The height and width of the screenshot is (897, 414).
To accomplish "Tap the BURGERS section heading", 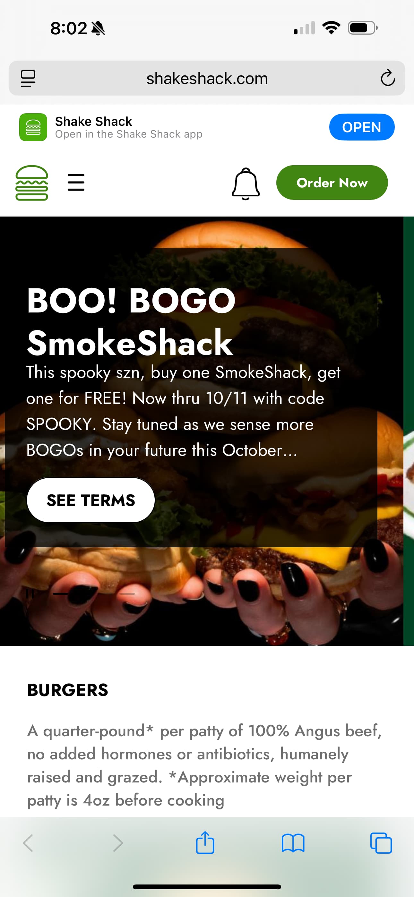I will pos(68,690).
